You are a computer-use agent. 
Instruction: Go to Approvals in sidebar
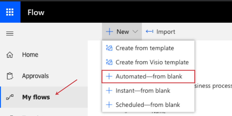click(x=35, y=76)
